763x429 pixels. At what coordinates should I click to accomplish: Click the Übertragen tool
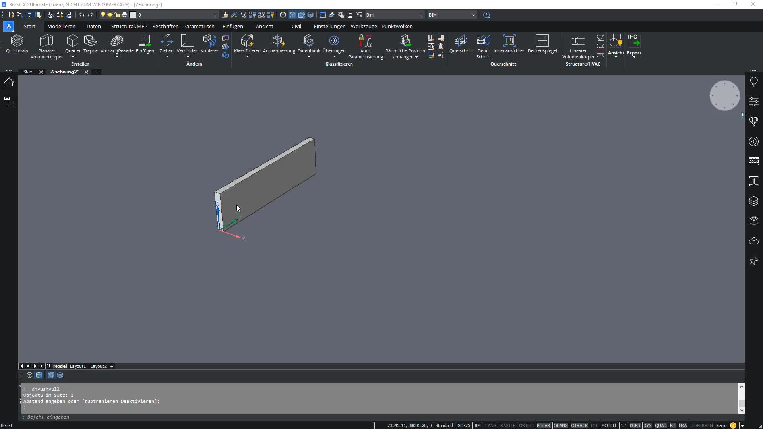pyautogui.click(x=334, y=44)
